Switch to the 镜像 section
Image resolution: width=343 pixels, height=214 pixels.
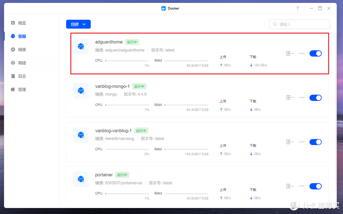coord(22,50)
